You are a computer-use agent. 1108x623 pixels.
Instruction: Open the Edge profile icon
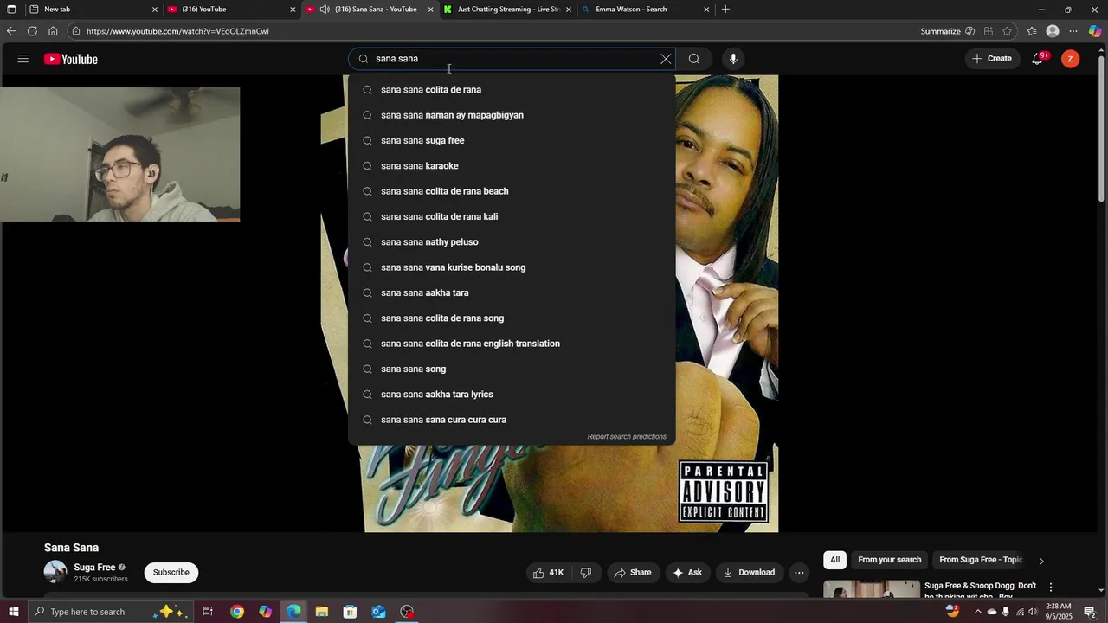point(1053,31)
